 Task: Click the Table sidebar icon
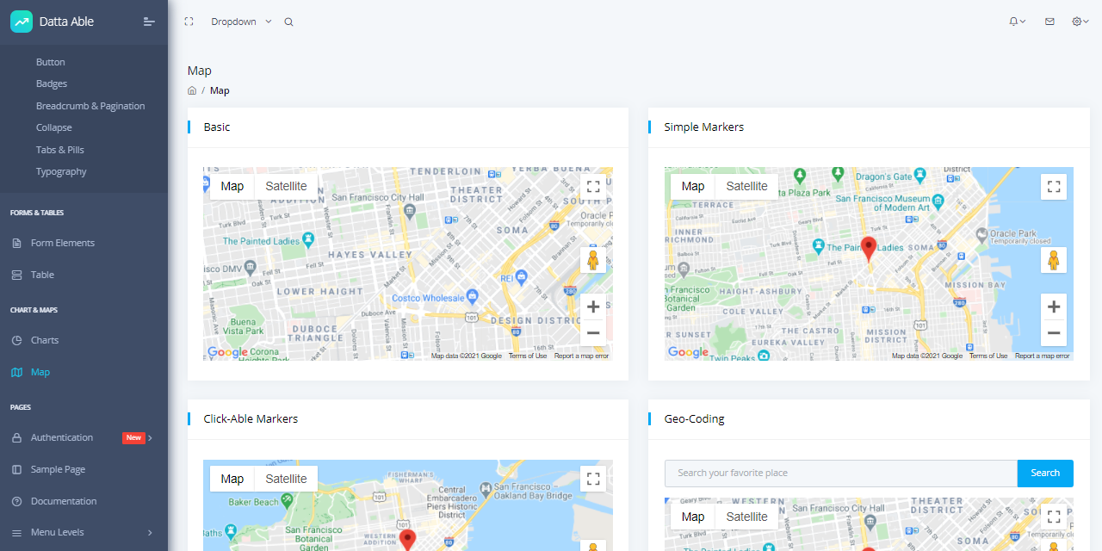click(x=16, y=275)
